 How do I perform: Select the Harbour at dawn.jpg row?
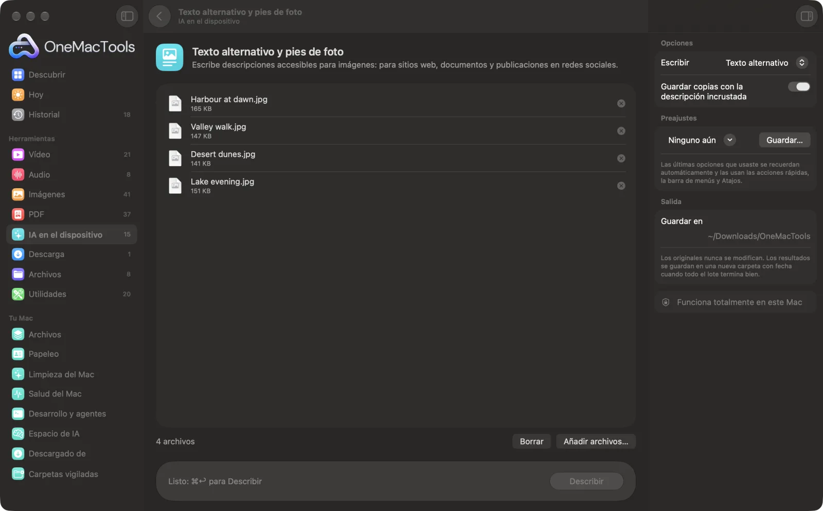(x=396, y=104)
